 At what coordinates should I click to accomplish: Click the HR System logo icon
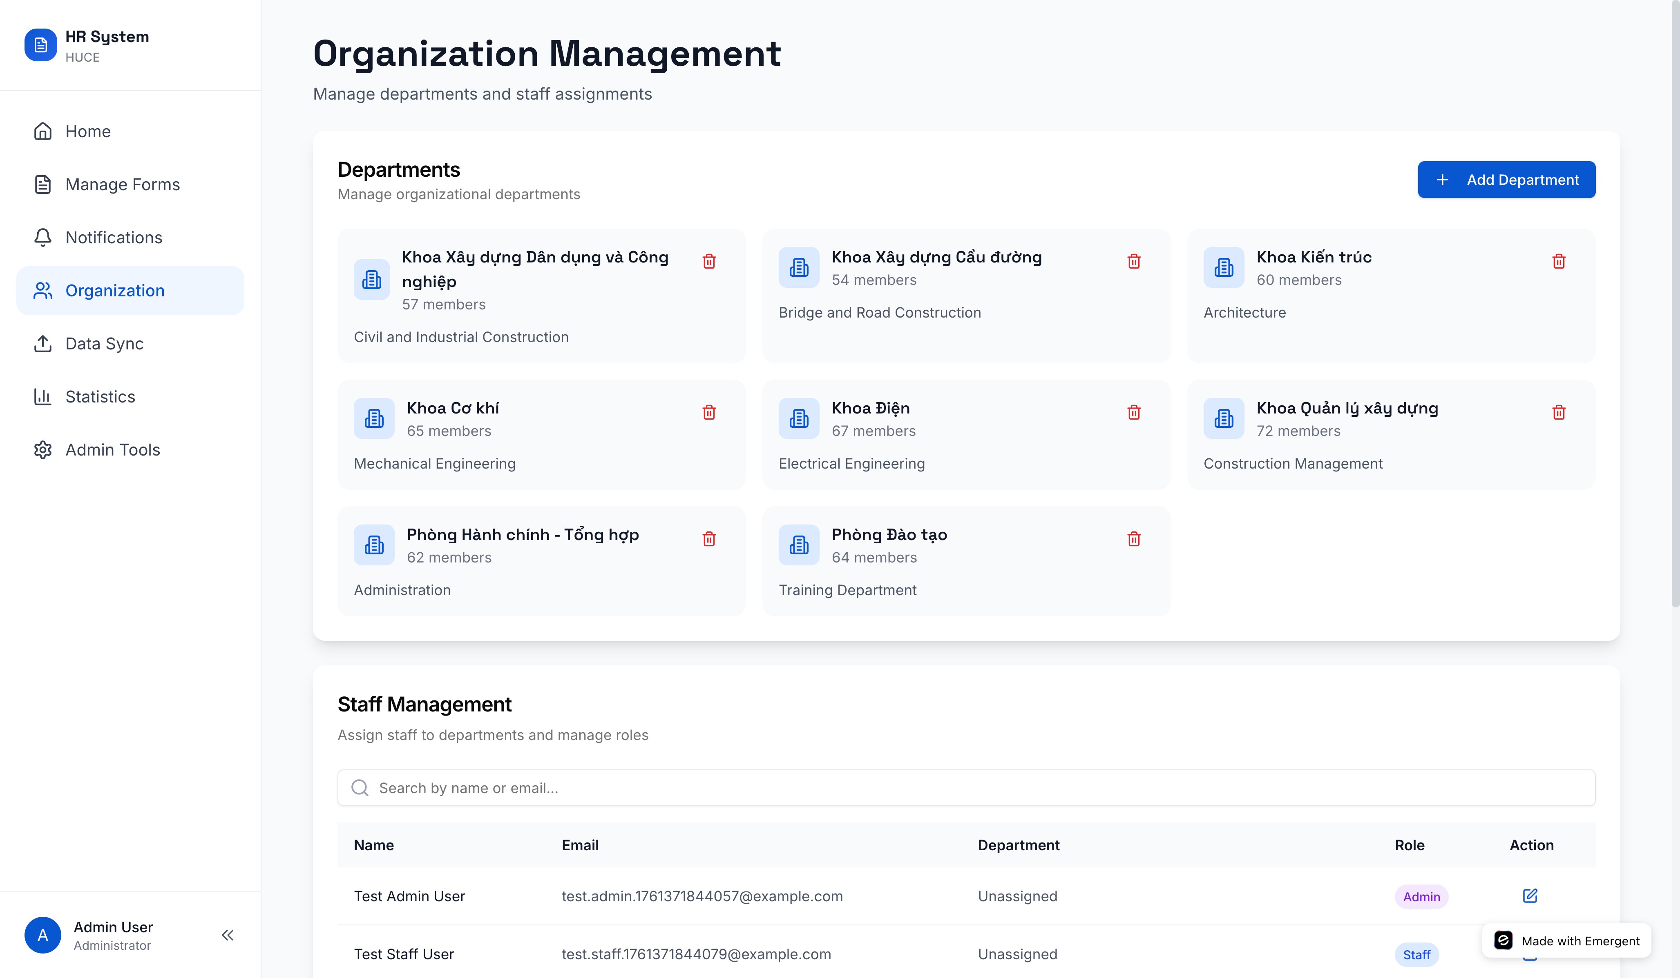41,44
